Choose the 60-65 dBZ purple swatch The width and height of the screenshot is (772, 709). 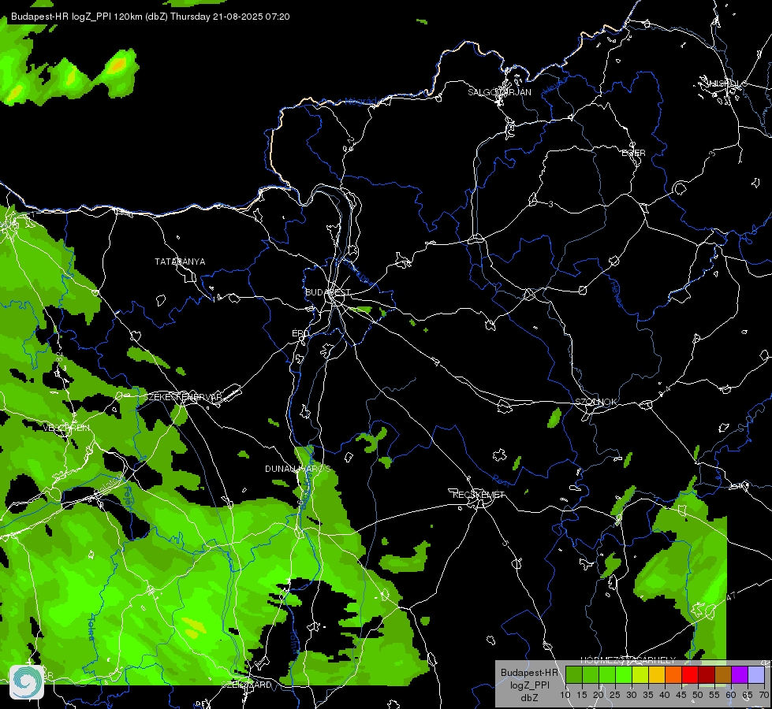(739, 674)
